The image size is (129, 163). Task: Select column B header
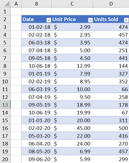[x=36, y=4]
